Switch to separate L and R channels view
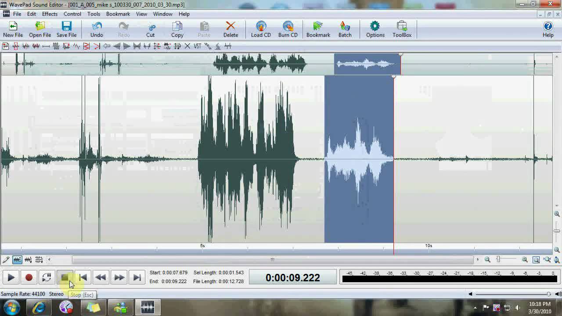The image size is (562, 316). tap(39, 260)
